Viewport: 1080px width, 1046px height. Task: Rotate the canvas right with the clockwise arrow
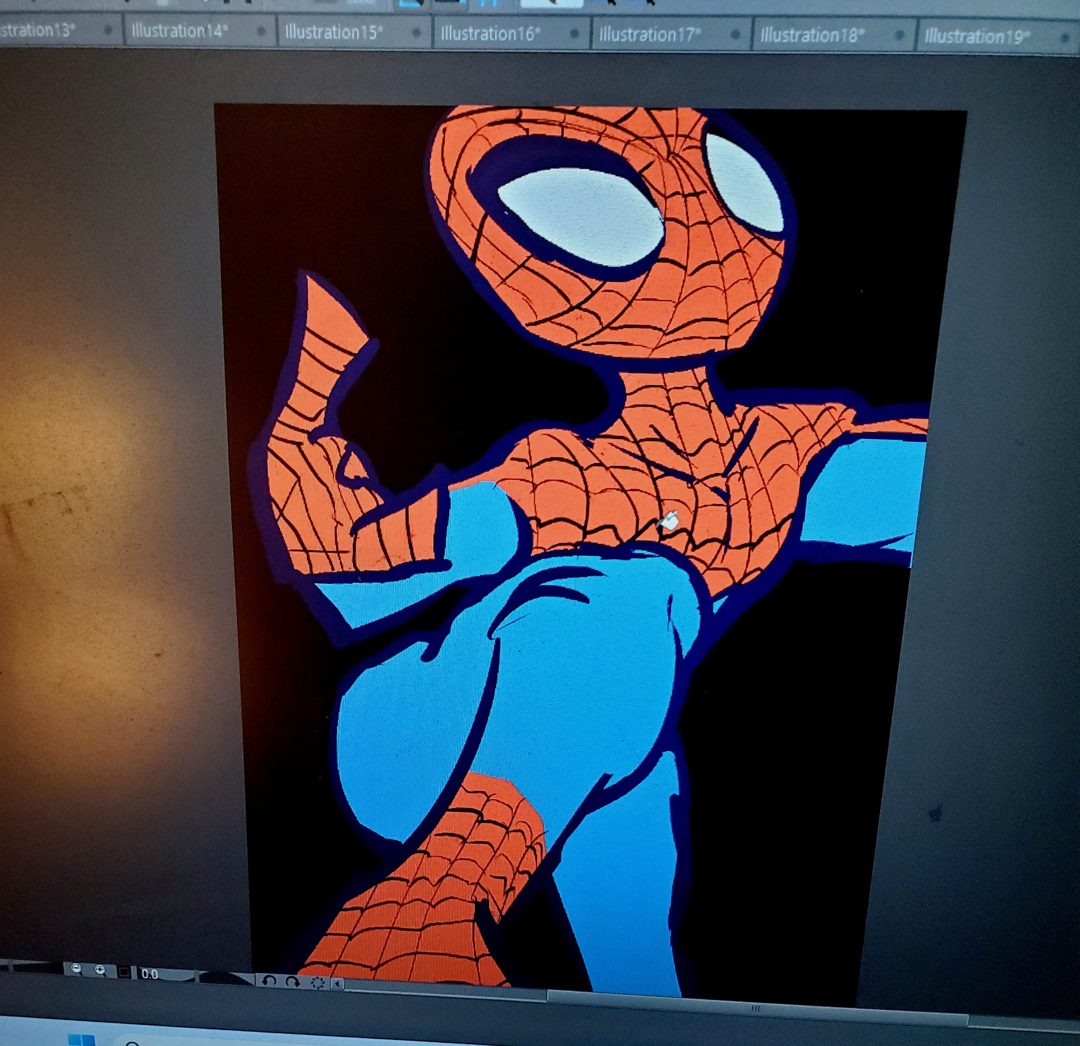pyautogui.click(x=292, y=982)
